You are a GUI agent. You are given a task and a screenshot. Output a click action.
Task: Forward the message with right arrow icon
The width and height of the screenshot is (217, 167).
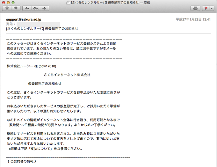click(x=44, y=8)
